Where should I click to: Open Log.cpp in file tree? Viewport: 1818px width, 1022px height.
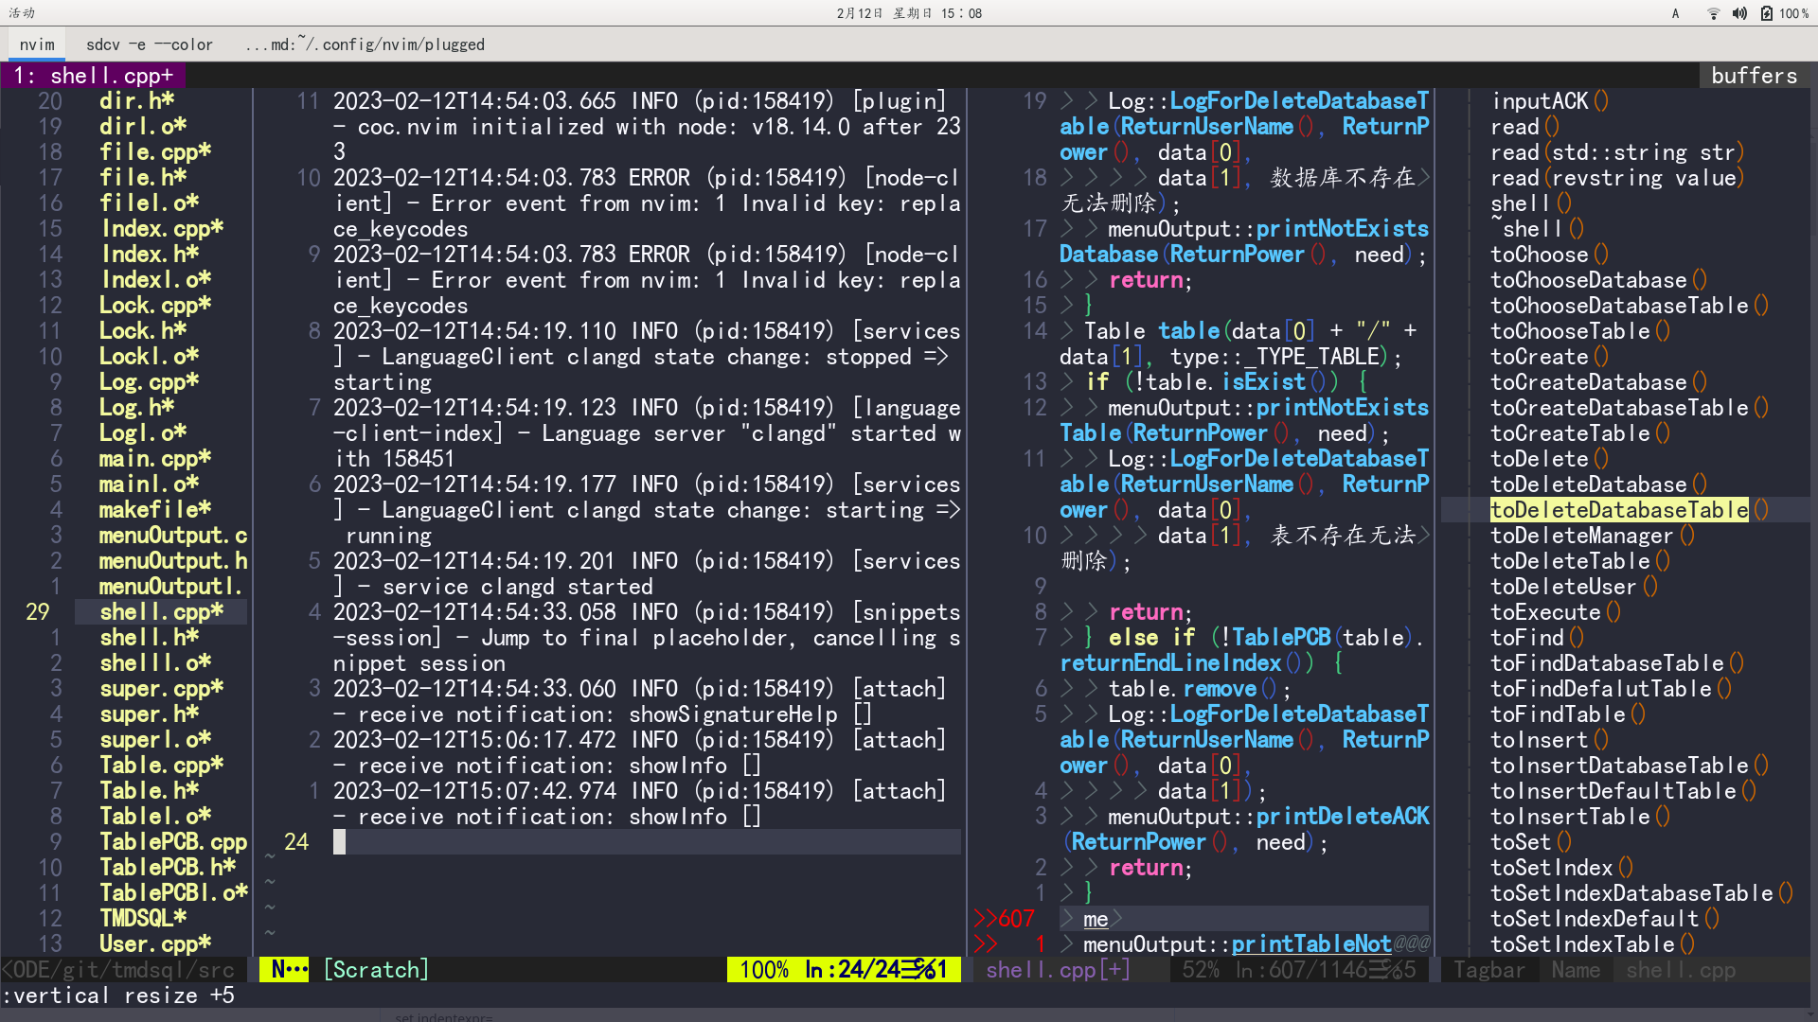tap(149, 382)
